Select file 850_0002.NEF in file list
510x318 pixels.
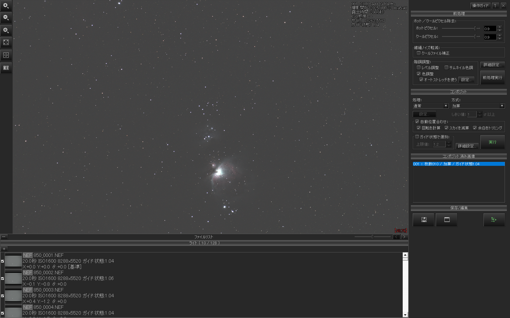[x=49, y=273]
